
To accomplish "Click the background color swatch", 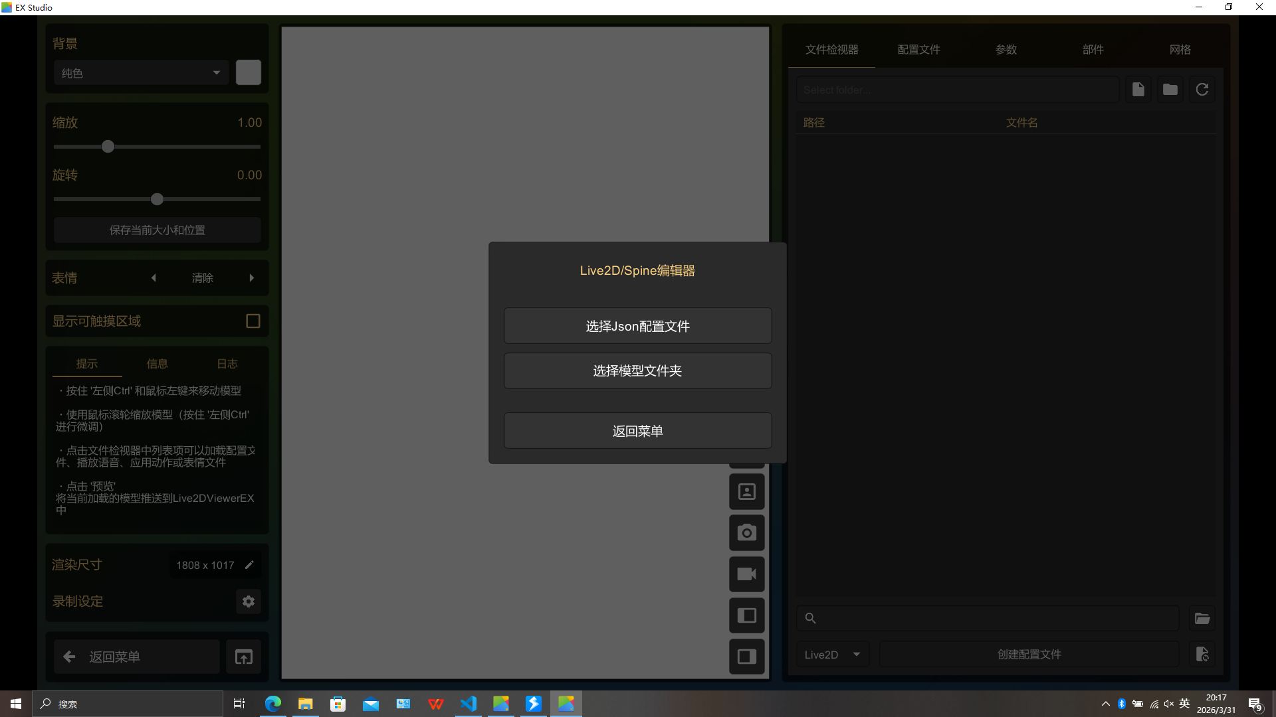I will pos(249,73).
